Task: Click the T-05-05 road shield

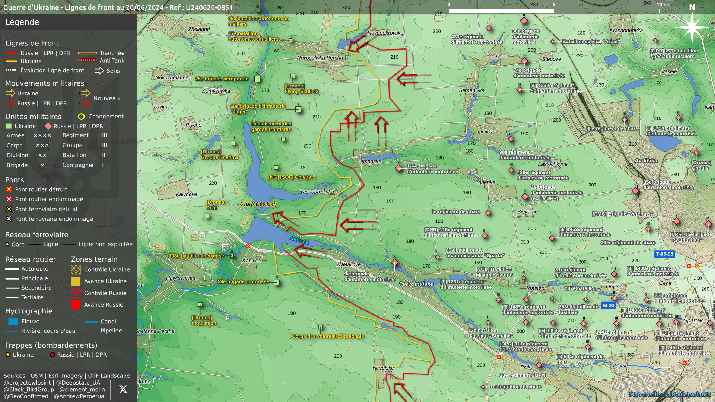Action: pos(664,254)
